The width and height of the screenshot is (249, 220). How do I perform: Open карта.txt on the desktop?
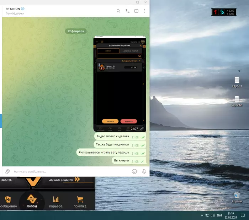tap(237, 101)
